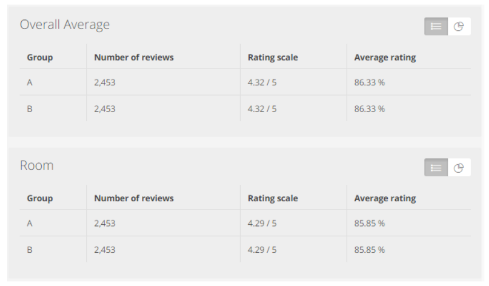Select Group B row in Overall Average
The height and width of the screenshot is (286, 489).
(245, 109)
